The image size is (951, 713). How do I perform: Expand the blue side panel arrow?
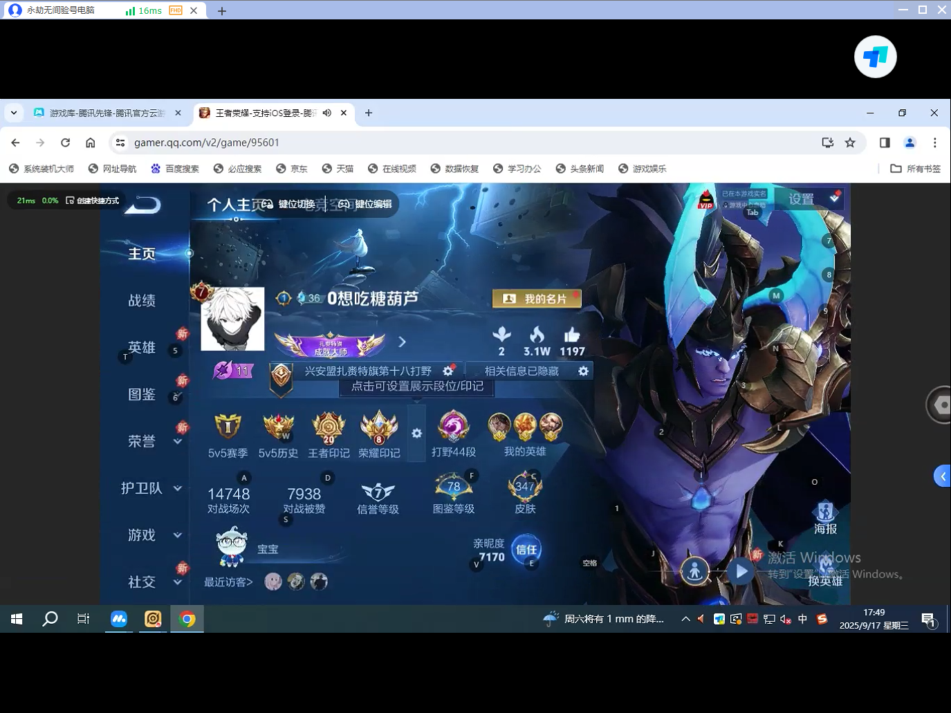(x=942, y=476)
